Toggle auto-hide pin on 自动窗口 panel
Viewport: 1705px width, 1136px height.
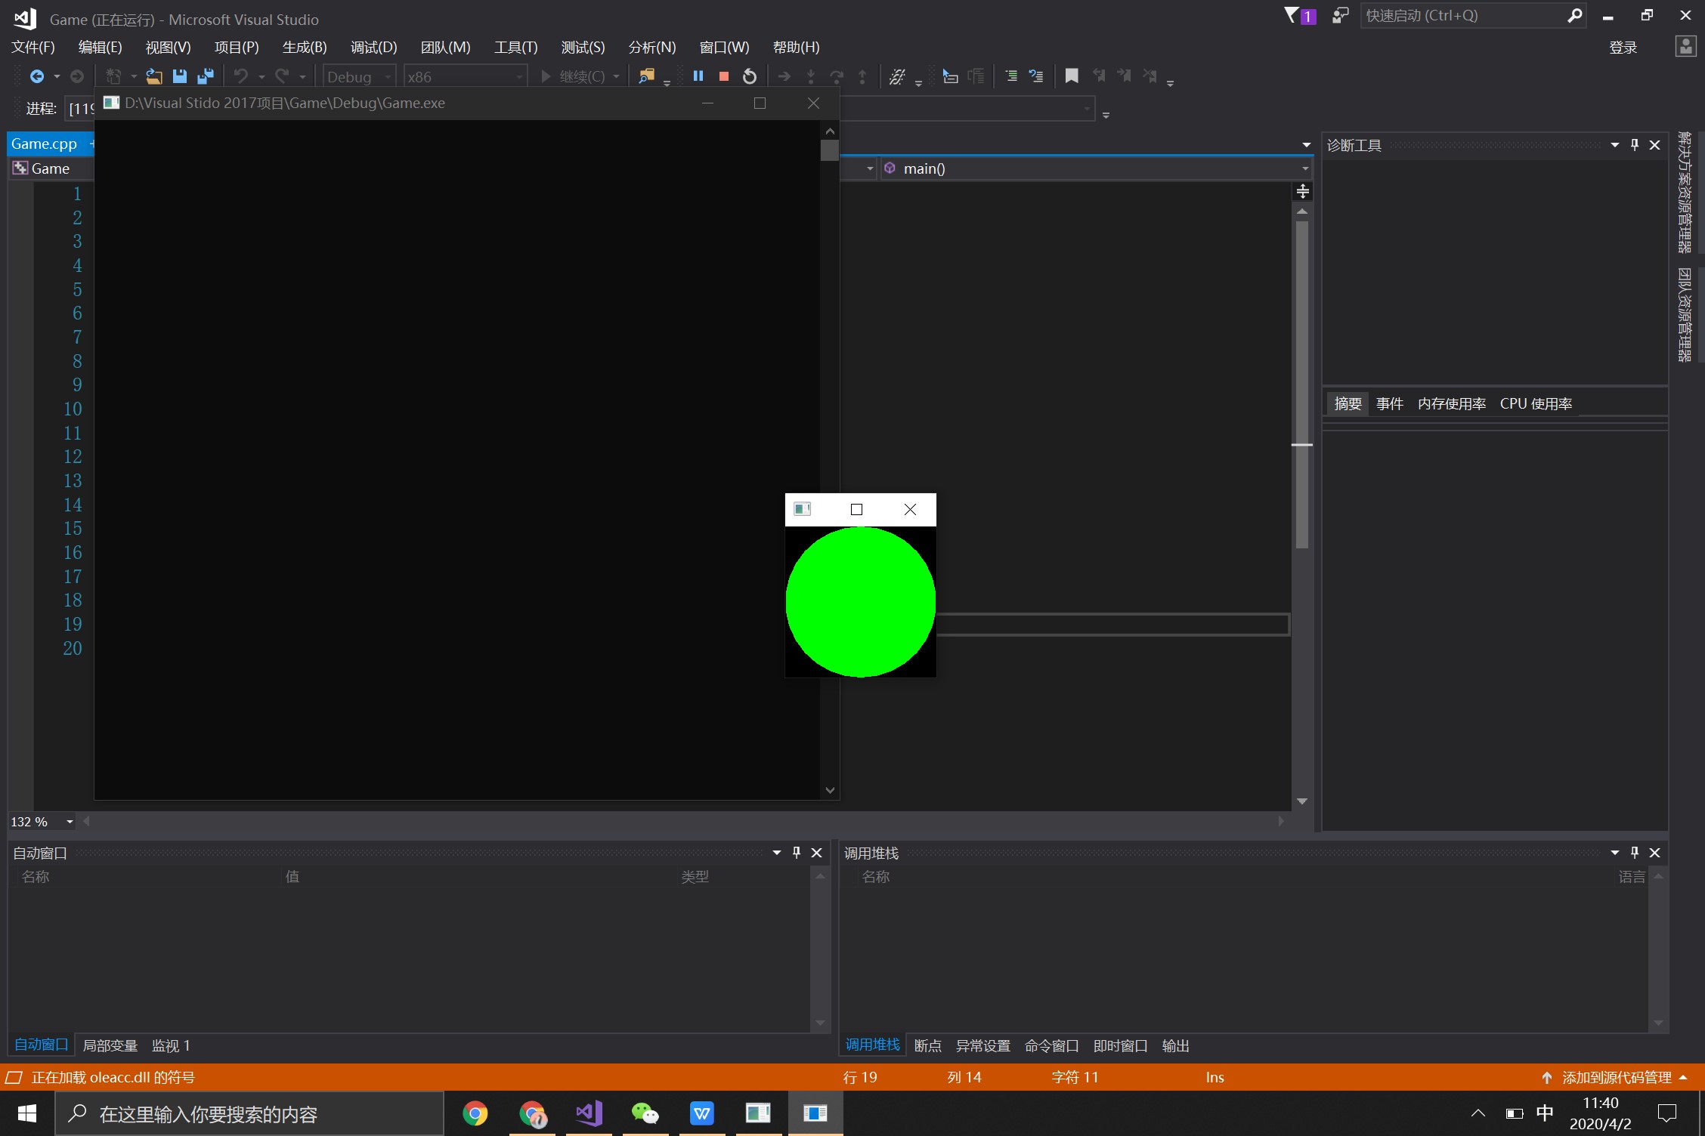[x=796, y=853]
